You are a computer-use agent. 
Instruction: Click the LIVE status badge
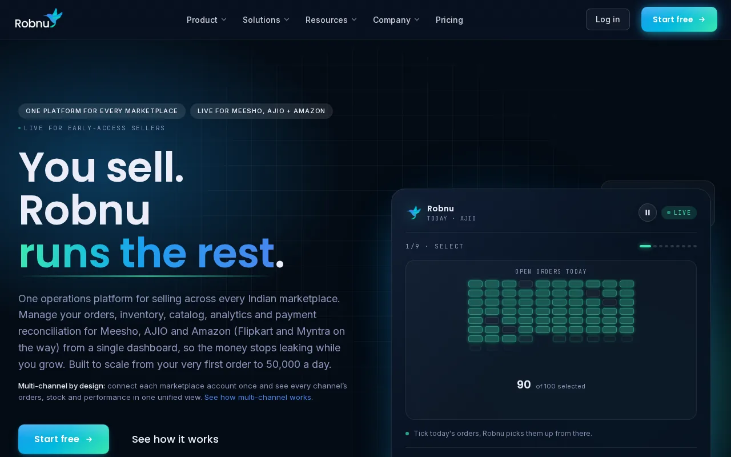click(x=679, y=213)
